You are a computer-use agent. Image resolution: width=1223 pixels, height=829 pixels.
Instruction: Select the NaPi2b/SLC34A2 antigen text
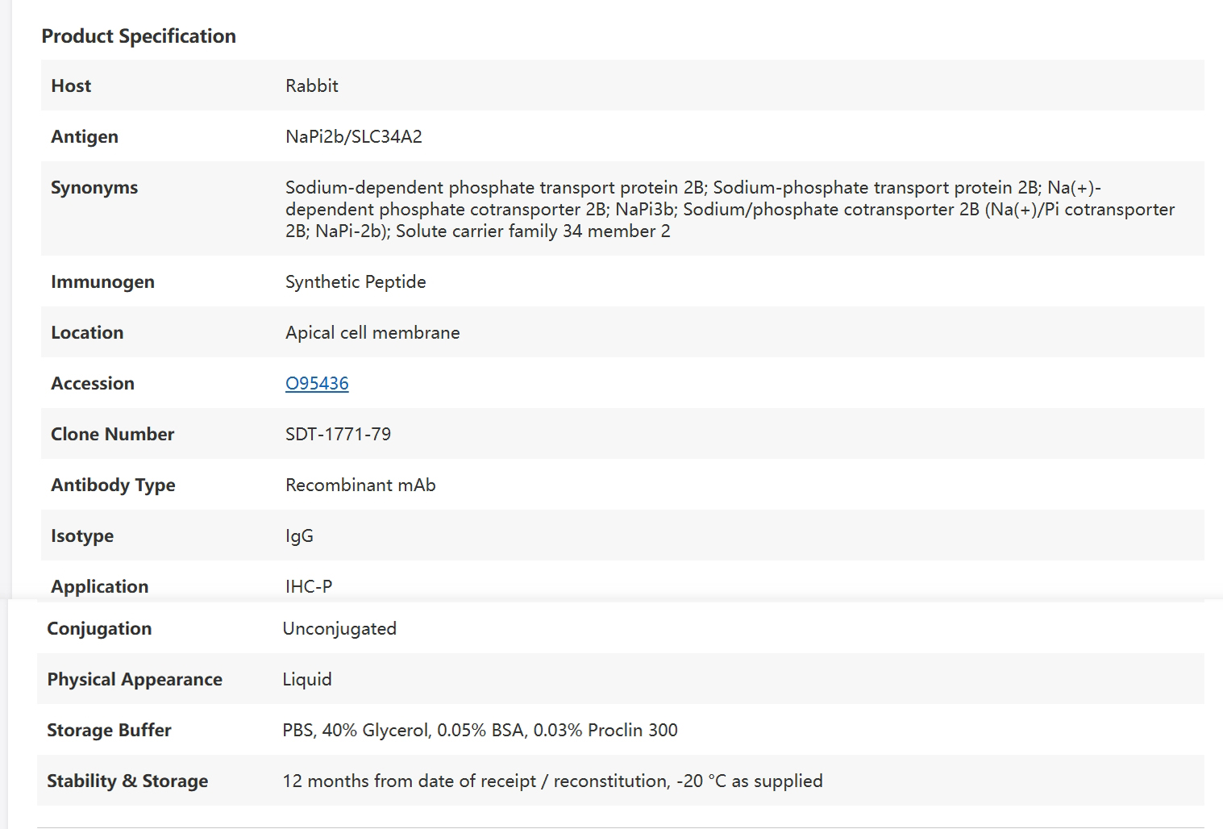[x=353, y=137]
